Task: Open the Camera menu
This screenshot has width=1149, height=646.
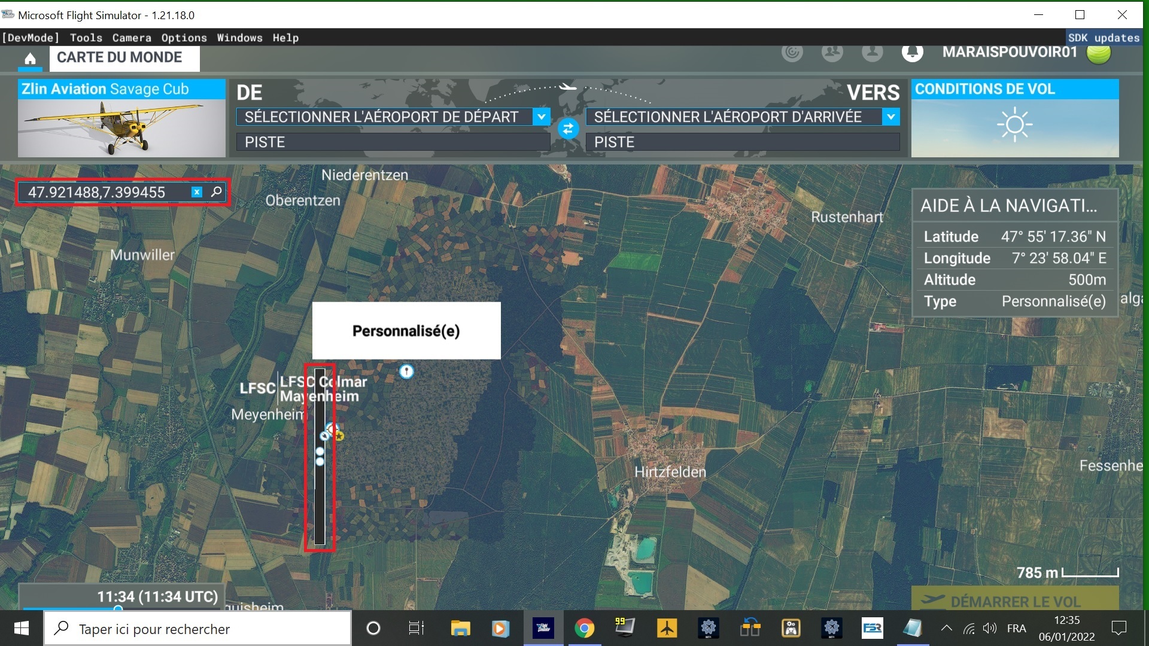Action: coord(132,38)
